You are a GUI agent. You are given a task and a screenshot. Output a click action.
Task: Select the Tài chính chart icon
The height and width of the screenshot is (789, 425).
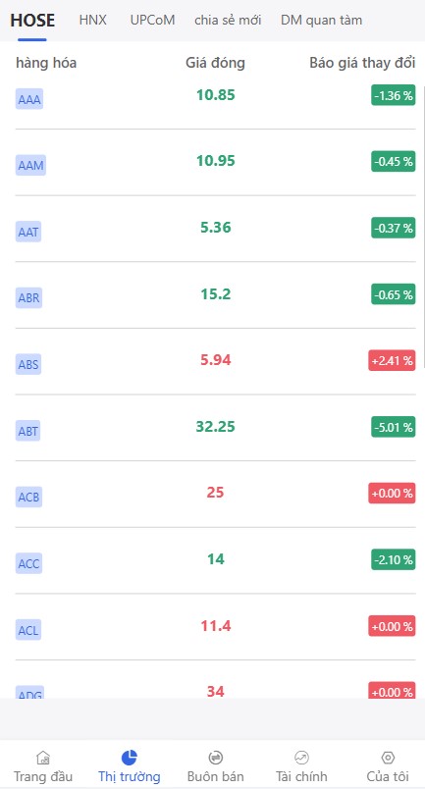point(301,757)
